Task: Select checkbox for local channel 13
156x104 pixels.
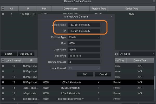Action: tap(3, 82)
